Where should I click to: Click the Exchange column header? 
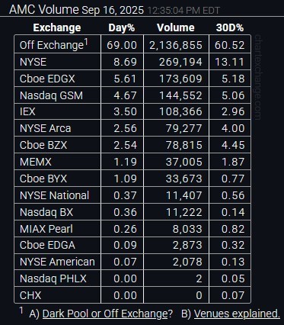coord(57,27)
